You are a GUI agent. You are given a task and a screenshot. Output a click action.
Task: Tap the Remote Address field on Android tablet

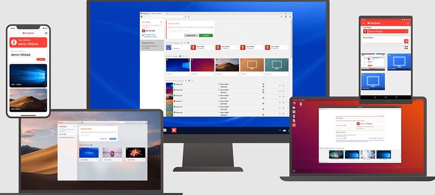pyautogui.click(x=382, y=41)
